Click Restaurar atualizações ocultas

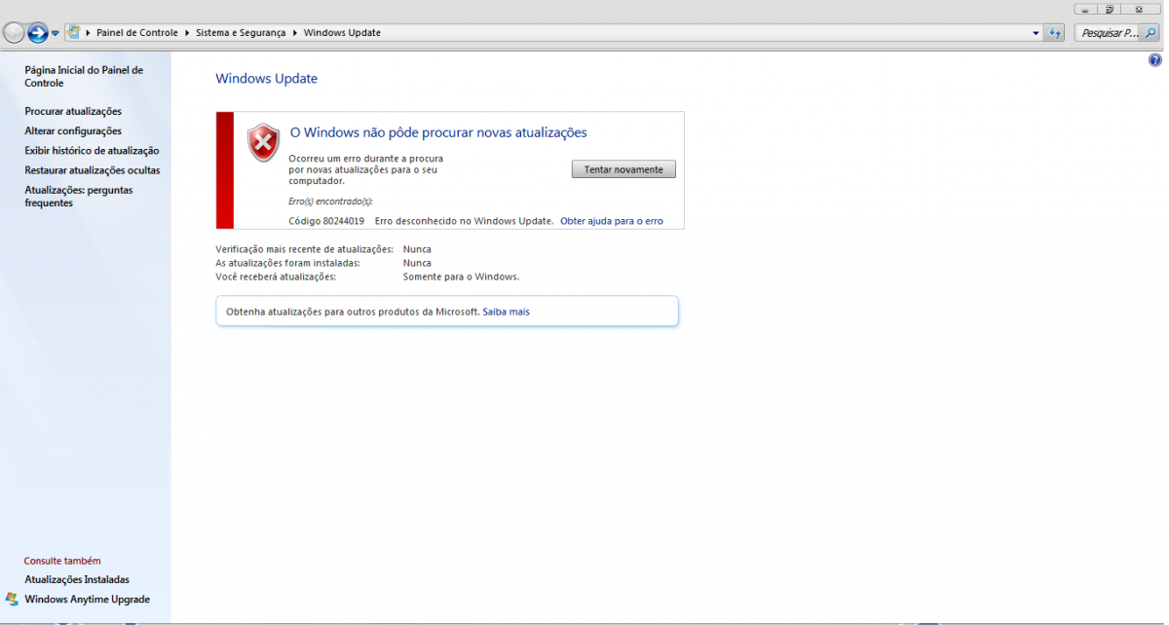(x=93, y=170)
